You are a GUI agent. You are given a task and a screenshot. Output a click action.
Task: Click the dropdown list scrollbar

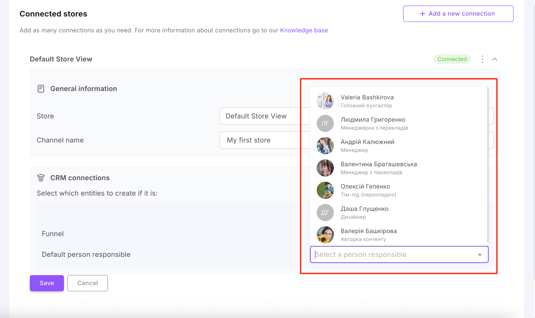[487, 165]
